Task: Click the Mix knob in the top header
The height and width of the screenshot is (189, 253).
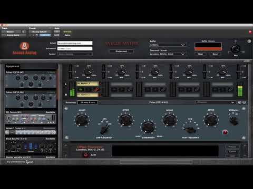Action: pyautogui.click(x=236, y=49)
